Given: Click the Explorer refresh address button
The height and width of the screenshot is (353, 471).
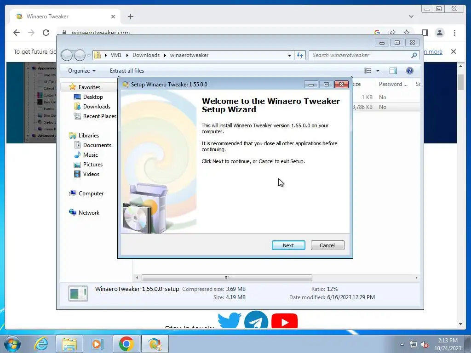Looking at the screenshot, I should (x=300, y=55).
